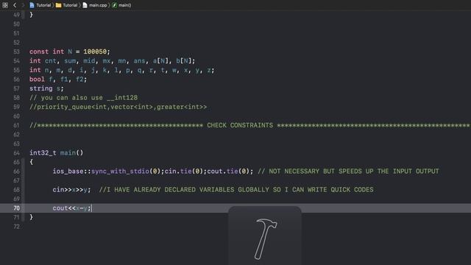Add breakpoint at line number 53
This screenshot has height=265, width=471.
16,52
